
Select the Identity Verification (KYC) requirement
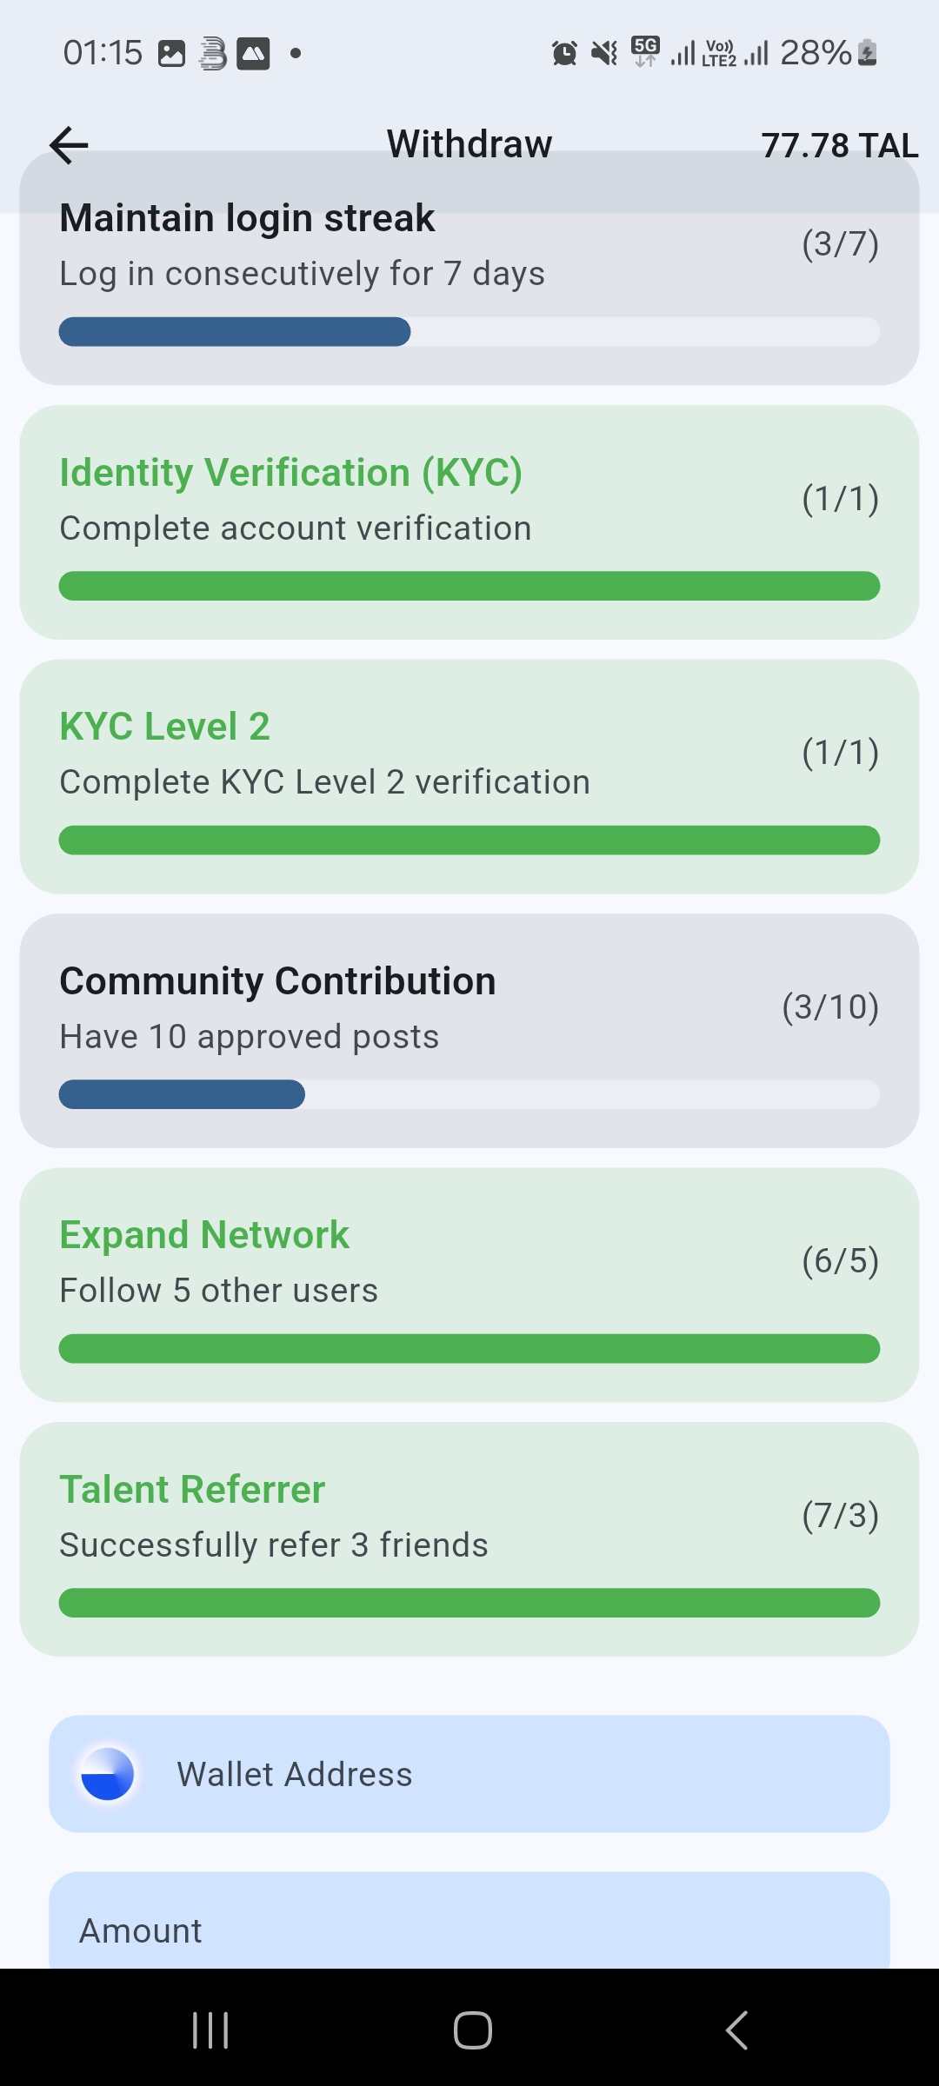pos(469,522)
